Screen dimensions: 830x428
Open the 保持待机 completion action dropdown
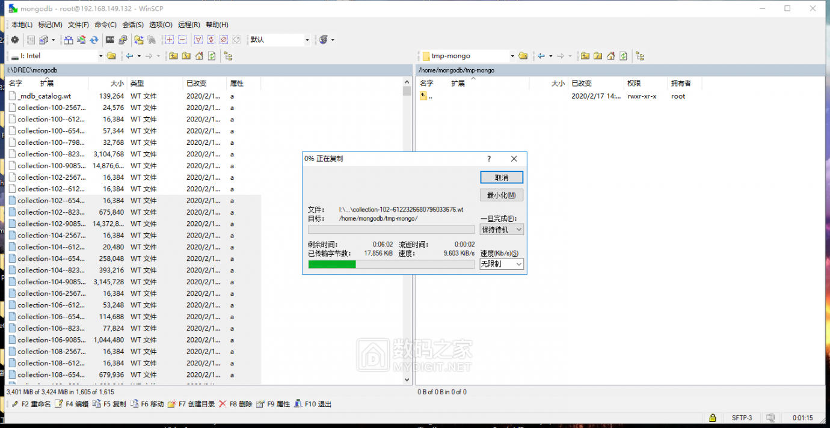point(501,229)
